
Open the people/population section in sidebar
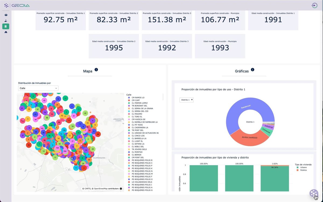(6, 15)
